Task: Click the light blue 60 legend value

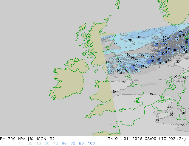Action: point(47,144)
